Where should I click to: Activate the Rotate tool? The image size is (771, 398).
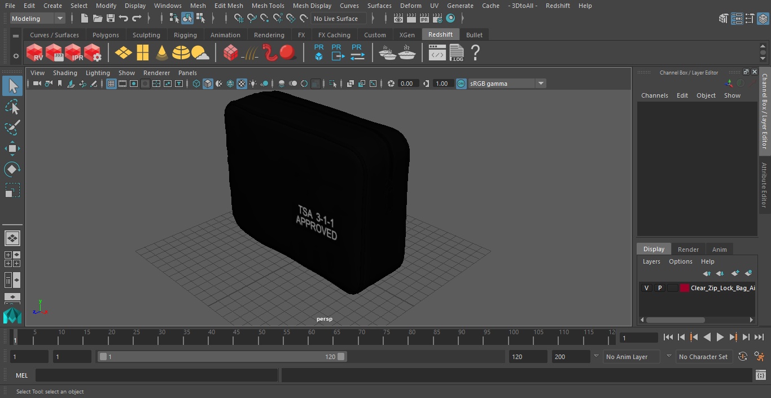click(x=12, y=169)
